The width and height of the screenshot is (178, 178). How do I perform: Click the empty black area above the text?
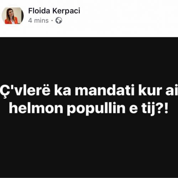pos(89,60)
